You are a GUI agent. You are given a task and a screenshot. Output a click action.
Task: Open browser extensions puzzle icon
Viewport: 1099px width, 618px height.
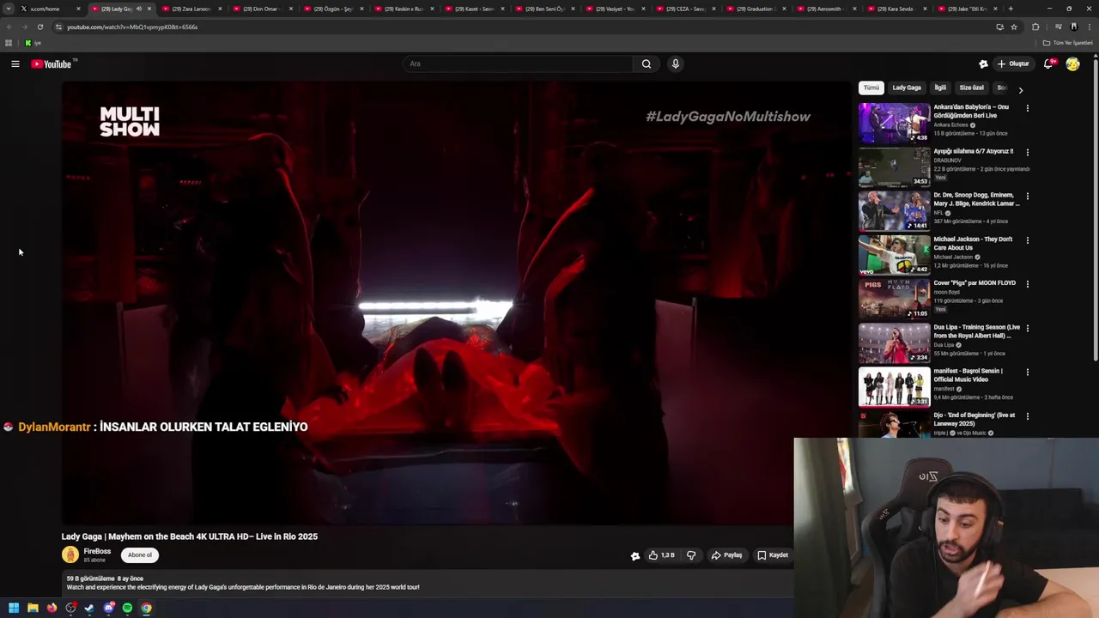[x=1035, y=27]
